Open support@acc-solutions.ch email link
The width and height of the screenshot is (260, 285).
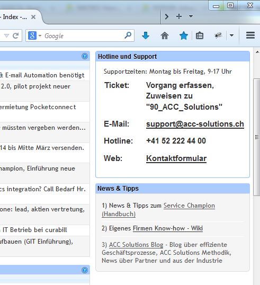(x=195, y=124)
